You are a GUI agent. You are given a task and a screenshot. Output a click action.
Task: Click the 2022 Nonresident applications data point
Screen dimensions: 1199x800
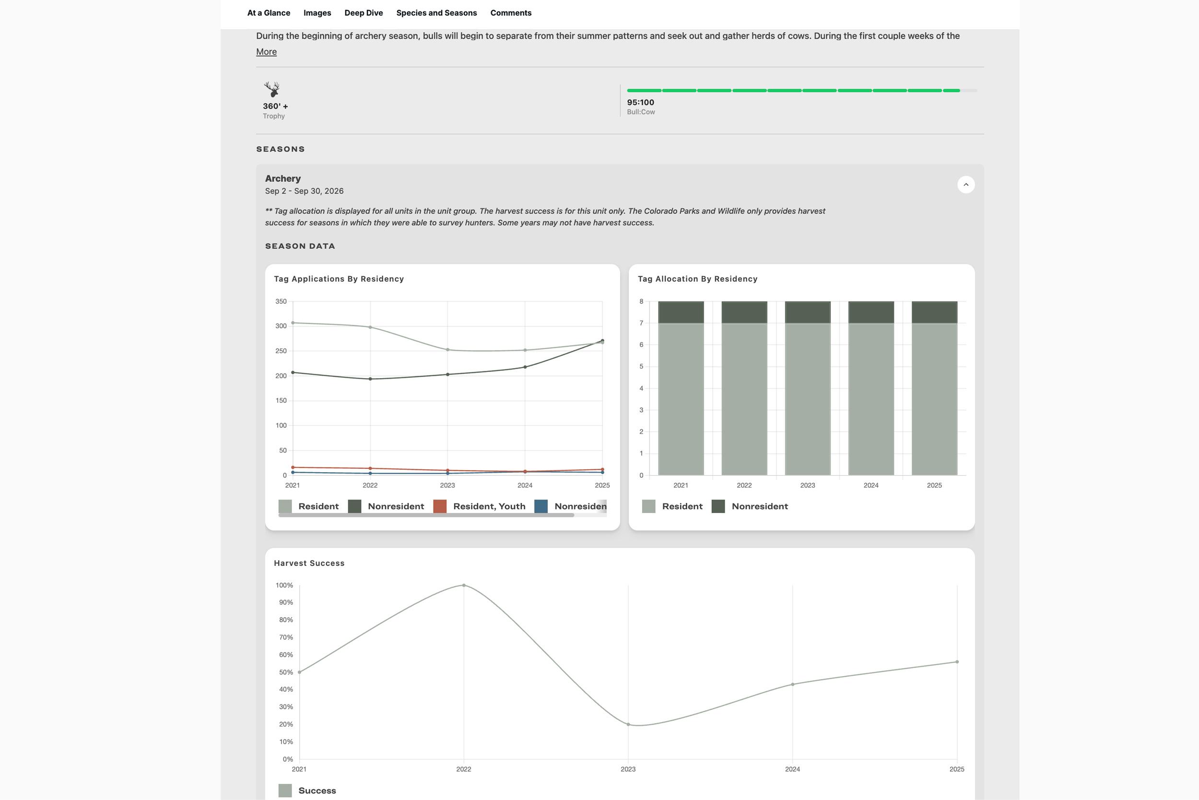click(x=370, y=379)
